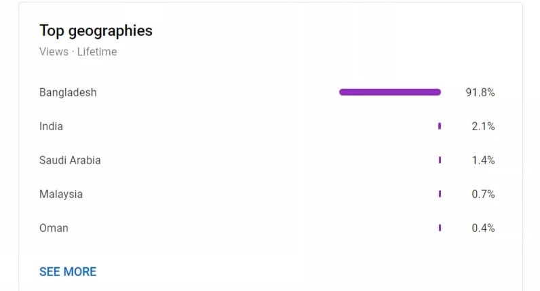540x291 pixels.
Task: Click the 0.7% value for Malaysia
Action: (483, 194)
